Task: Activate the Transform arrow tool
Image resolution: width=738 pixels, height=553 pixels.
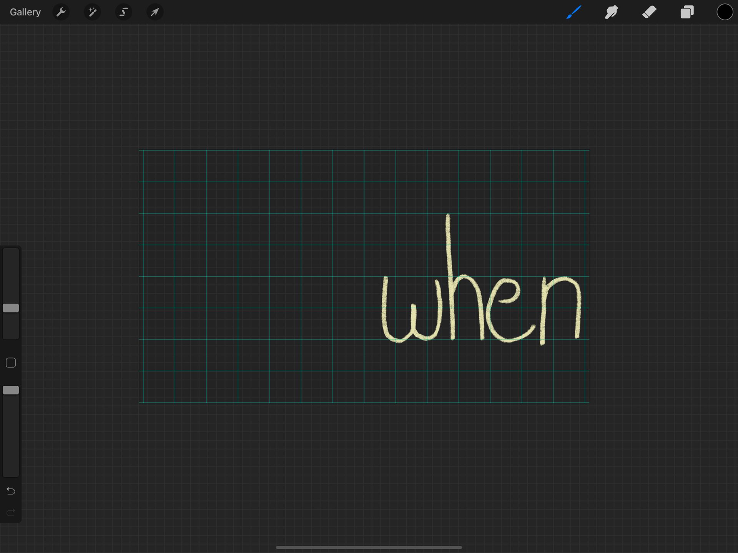Action: [x=155, y=12]
